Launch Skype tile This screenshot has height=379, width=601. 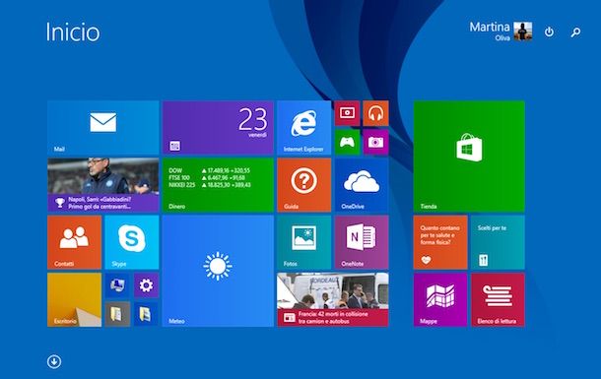[132, 242]
